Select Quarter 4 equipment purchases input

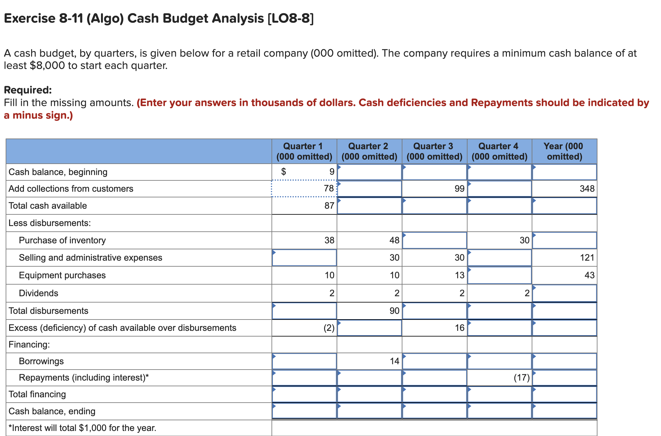(x=500, y=275)
